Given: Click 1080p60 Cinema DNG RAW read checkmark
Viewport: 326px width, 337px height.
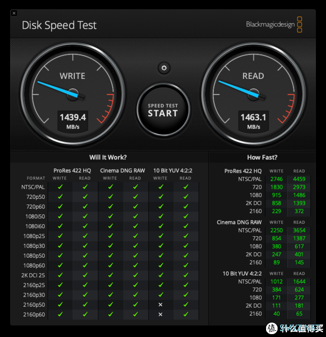Looking at the screenshot, I should click(135, 265).
